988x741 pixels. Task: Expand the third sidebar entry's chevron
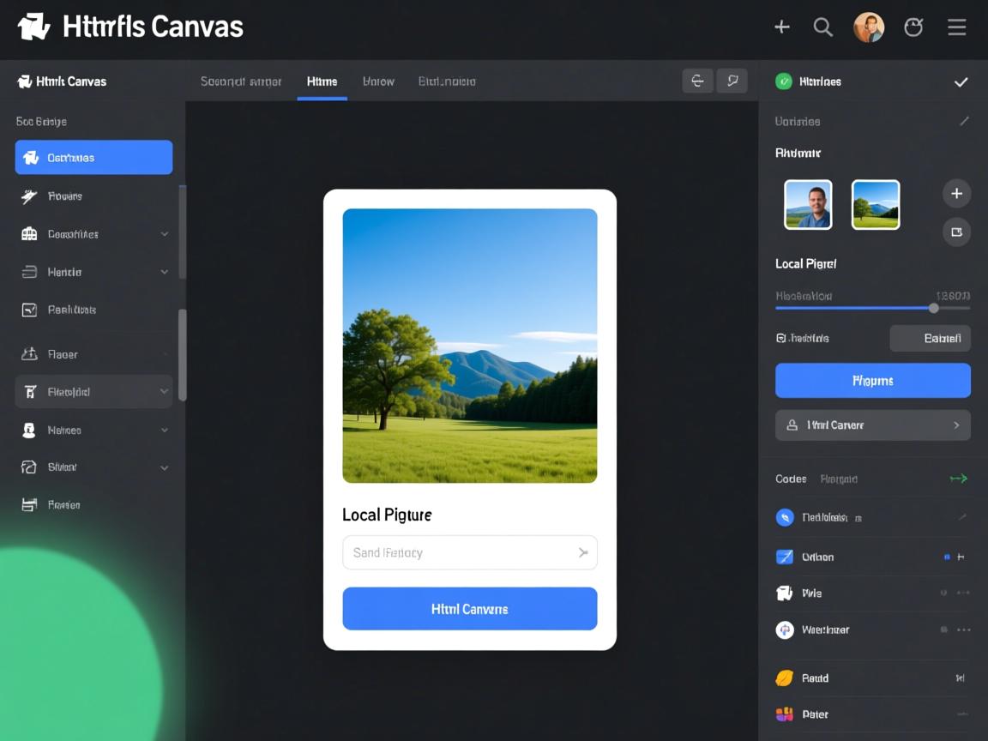(164, 233)
